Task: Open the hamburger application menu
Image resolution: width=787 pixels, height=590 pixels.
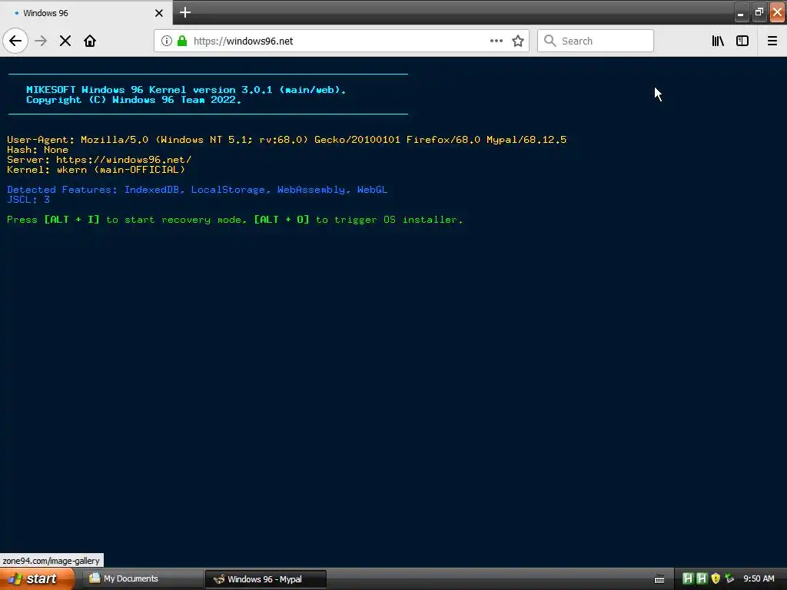Action: [x=772, y=41]
